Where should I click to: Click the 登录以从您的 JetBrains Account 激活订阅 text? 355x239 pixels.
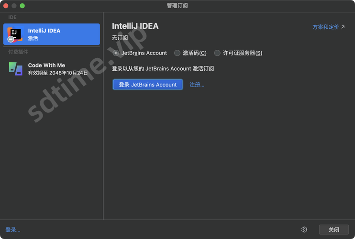(x=163, y=69)
